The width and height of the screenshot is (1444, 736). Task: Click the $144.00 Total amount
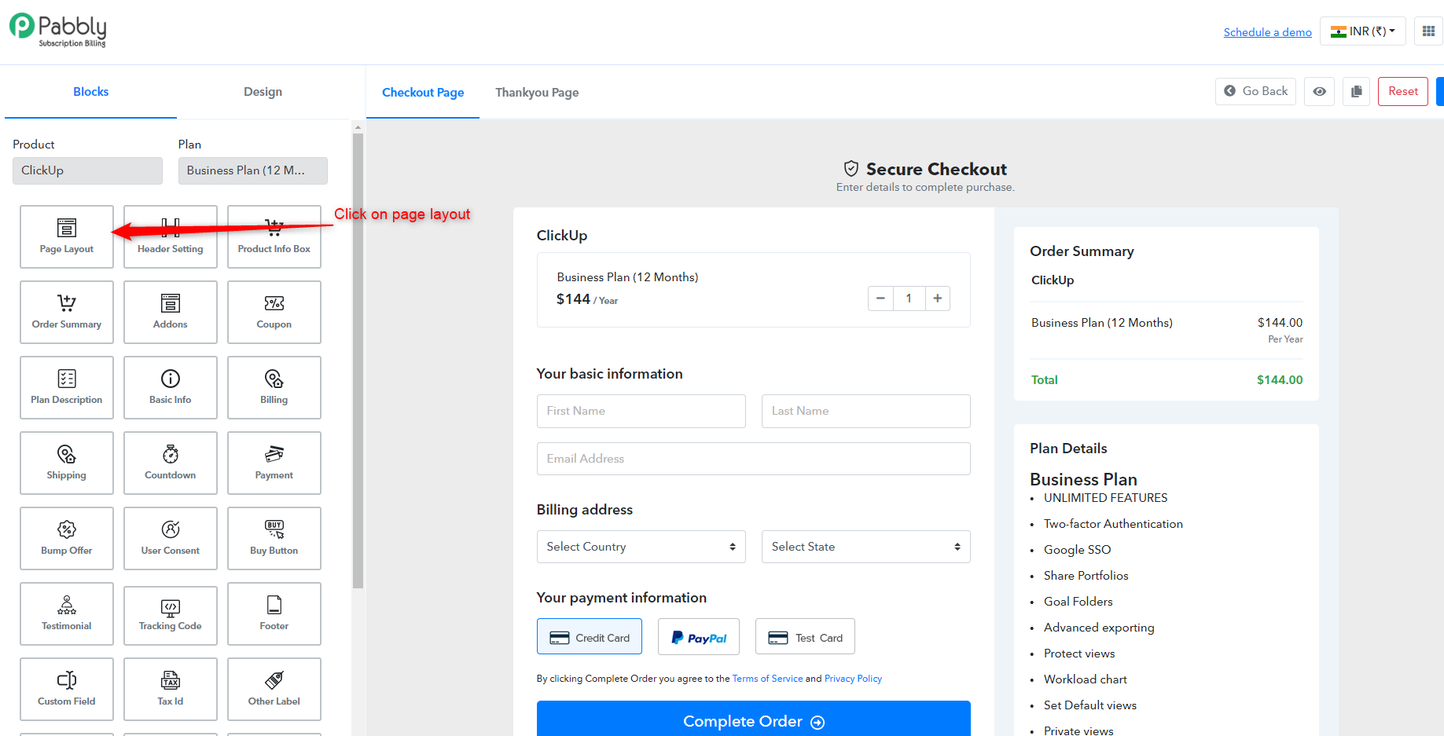pos(1280,380)
